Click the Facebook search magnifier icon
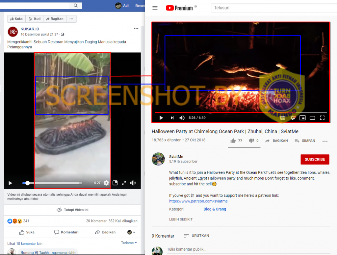The width and height of the screenshot is (337, 255). click(x=76, y=6)
